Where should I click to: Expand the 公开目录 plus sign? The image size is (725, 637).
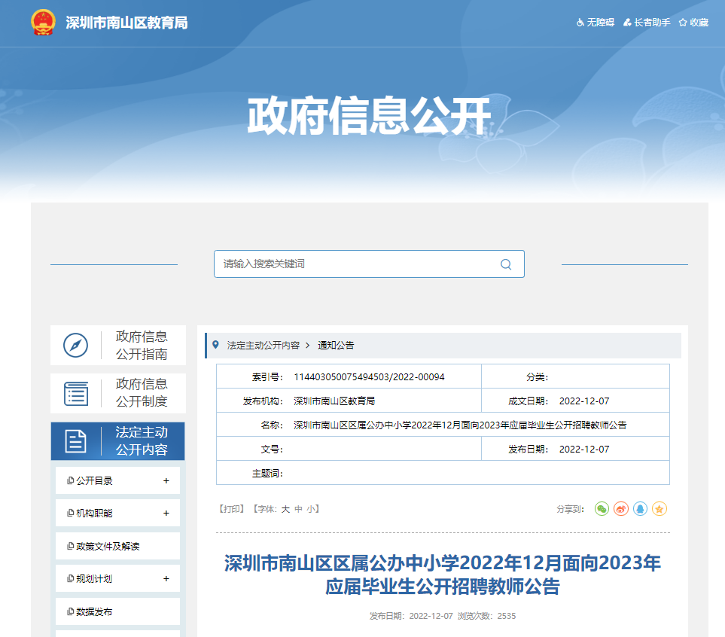point(166,480)
